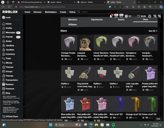Open the harajuku headscarf thumbnail
The width and height of the screenshot is (164, 128).
pyautogui.click(x=150, y=43)
